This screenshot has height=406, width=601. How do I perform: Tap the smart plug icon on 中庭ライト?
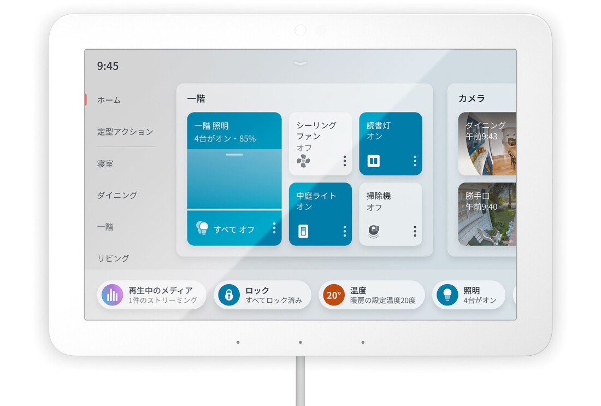[x=304, y=232]
